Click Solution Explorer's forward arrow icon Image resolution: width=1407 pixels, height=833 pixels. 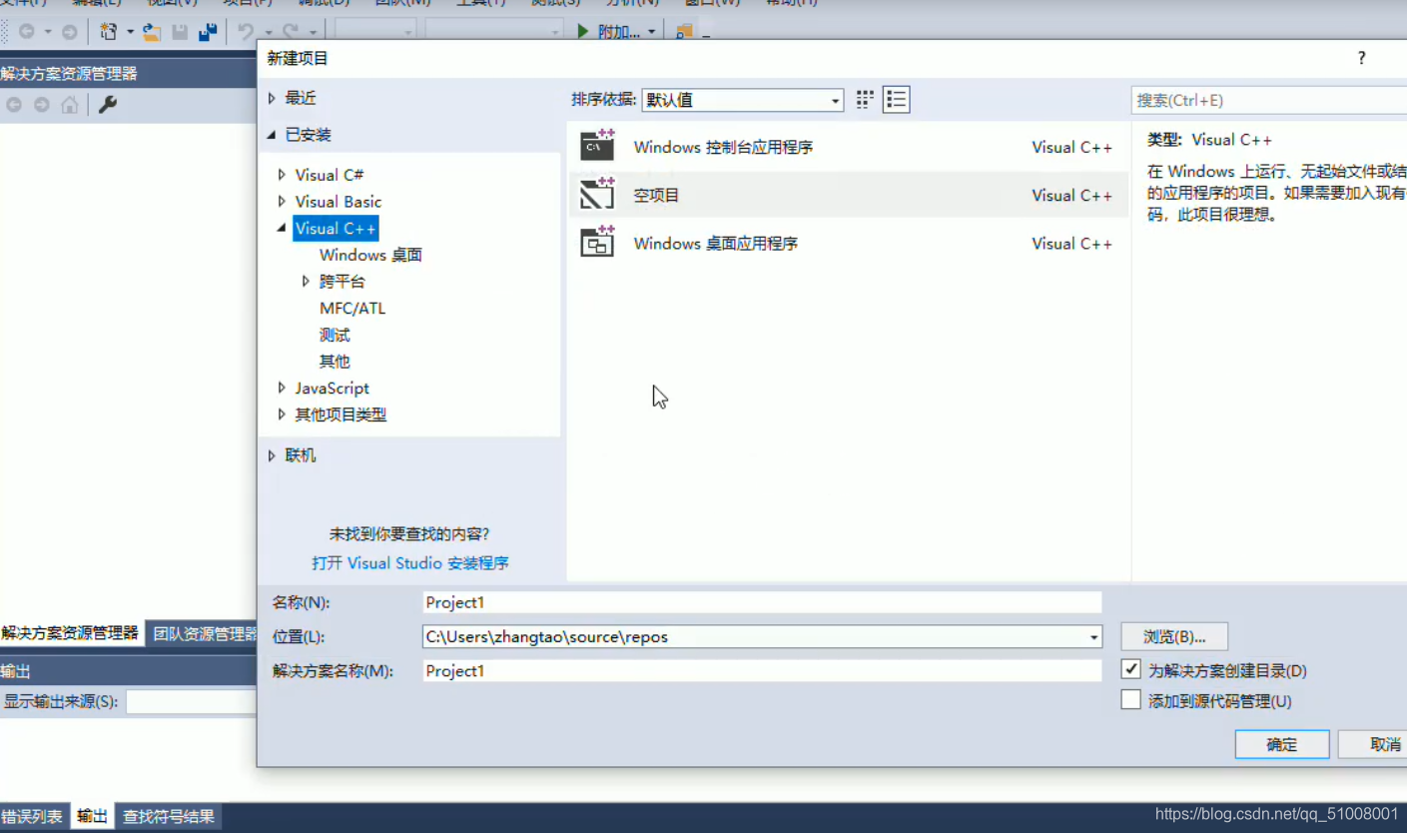42,104
